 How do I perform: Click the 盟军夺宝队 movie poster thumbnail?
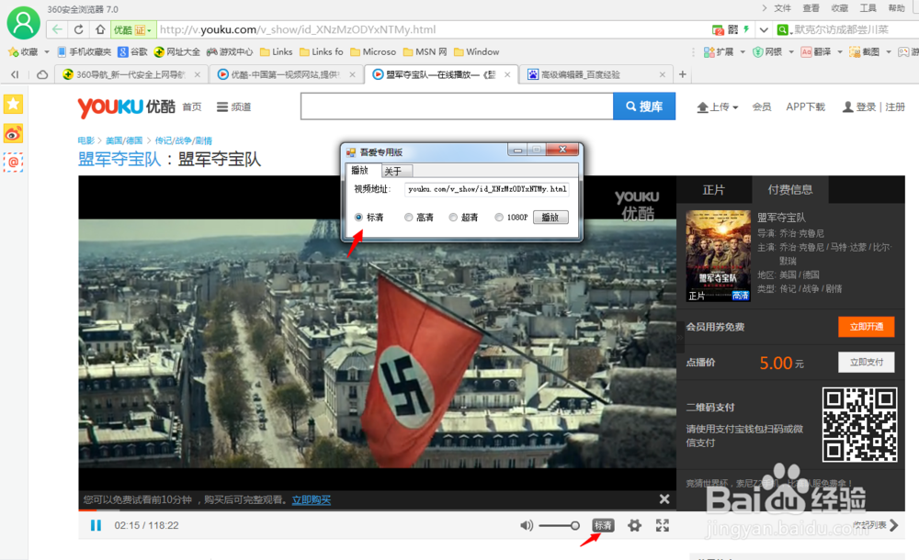(718, 256)
